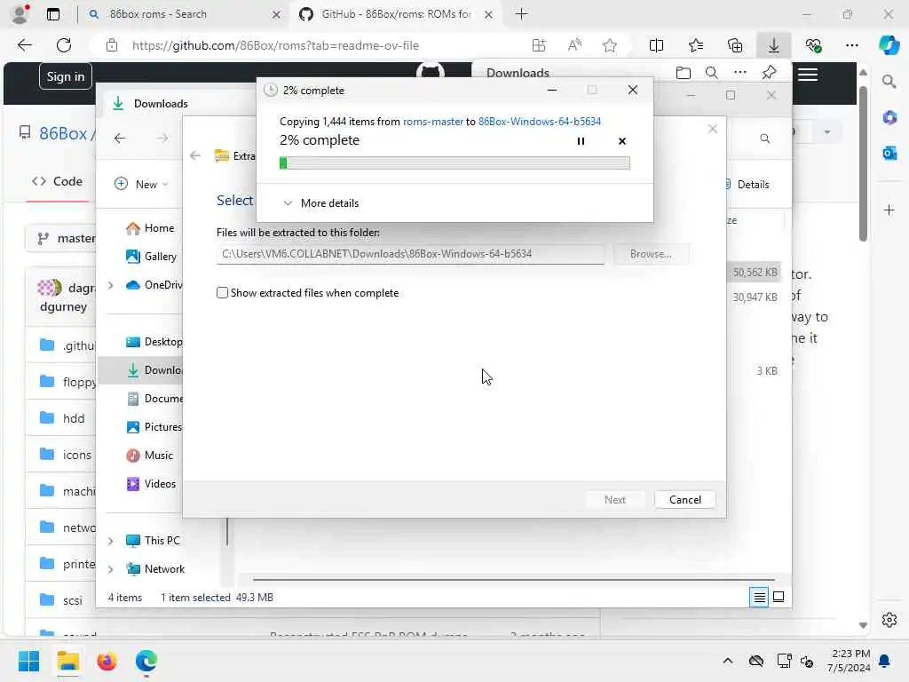Open Details pane in File Explorer
909x682 pixels.
point(747,185)
